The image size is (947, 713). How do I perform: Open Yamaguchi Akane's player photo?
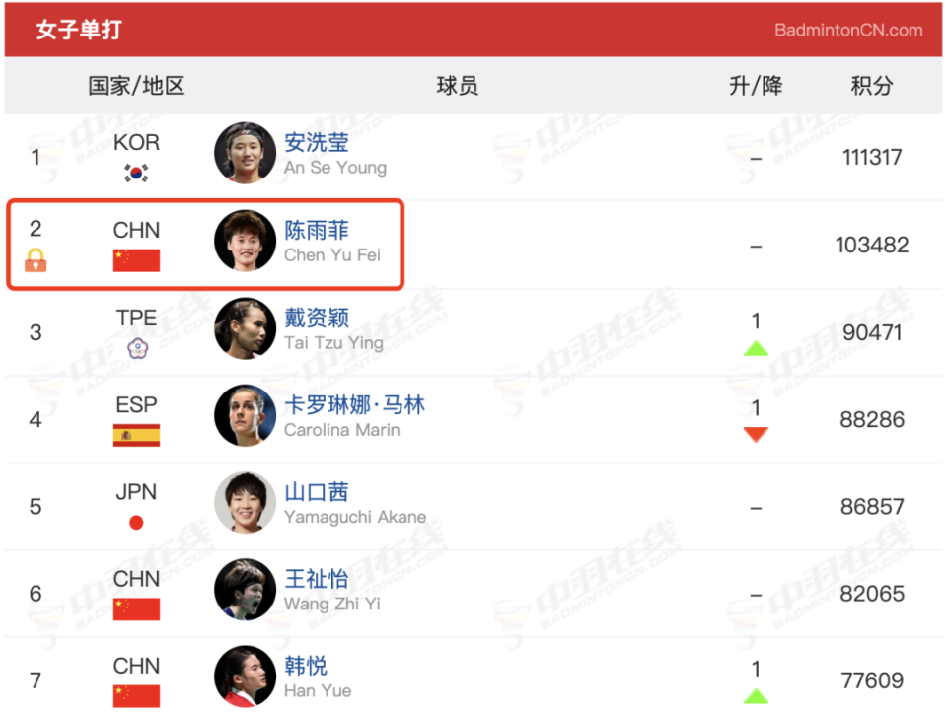point(245,502)
